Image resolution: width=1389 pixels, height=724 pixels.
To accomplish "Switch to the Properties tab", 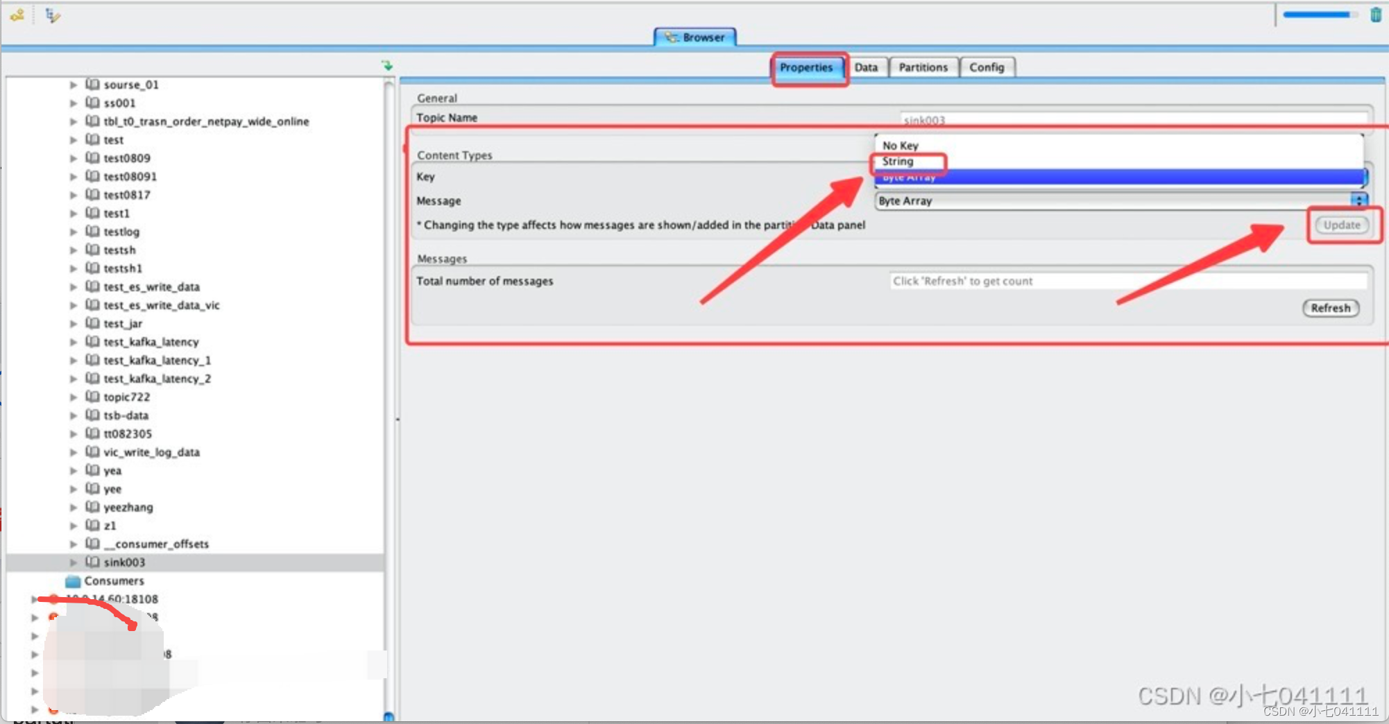I will [807, 68].
